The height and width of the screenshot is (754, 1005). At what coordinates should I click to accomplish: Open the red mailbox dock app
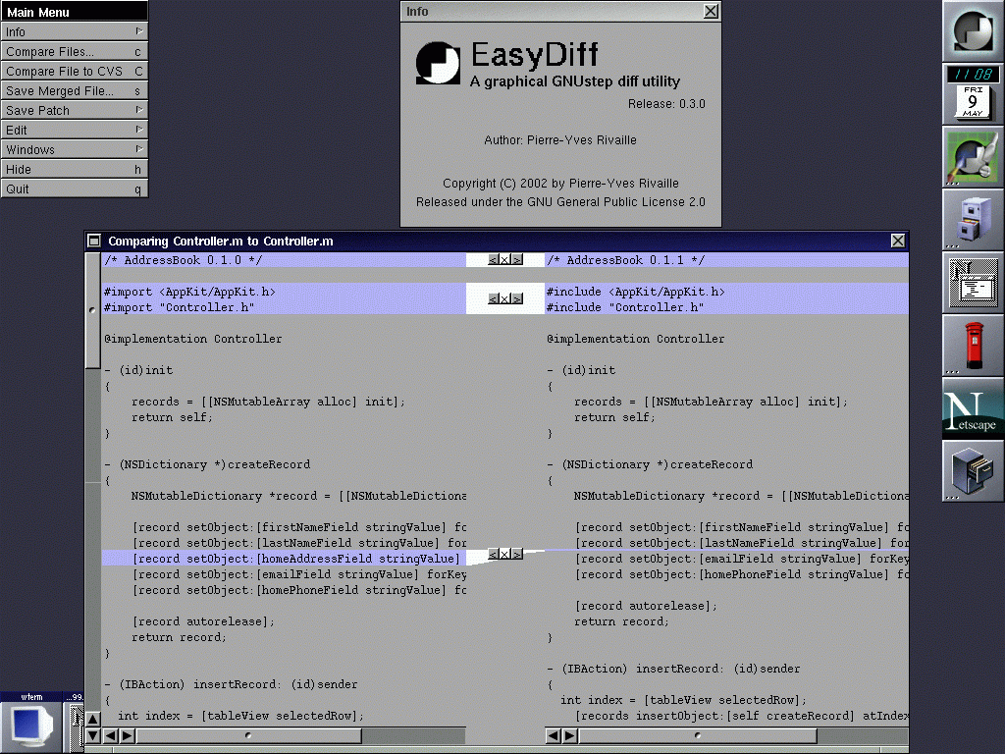tap(974, 346)
